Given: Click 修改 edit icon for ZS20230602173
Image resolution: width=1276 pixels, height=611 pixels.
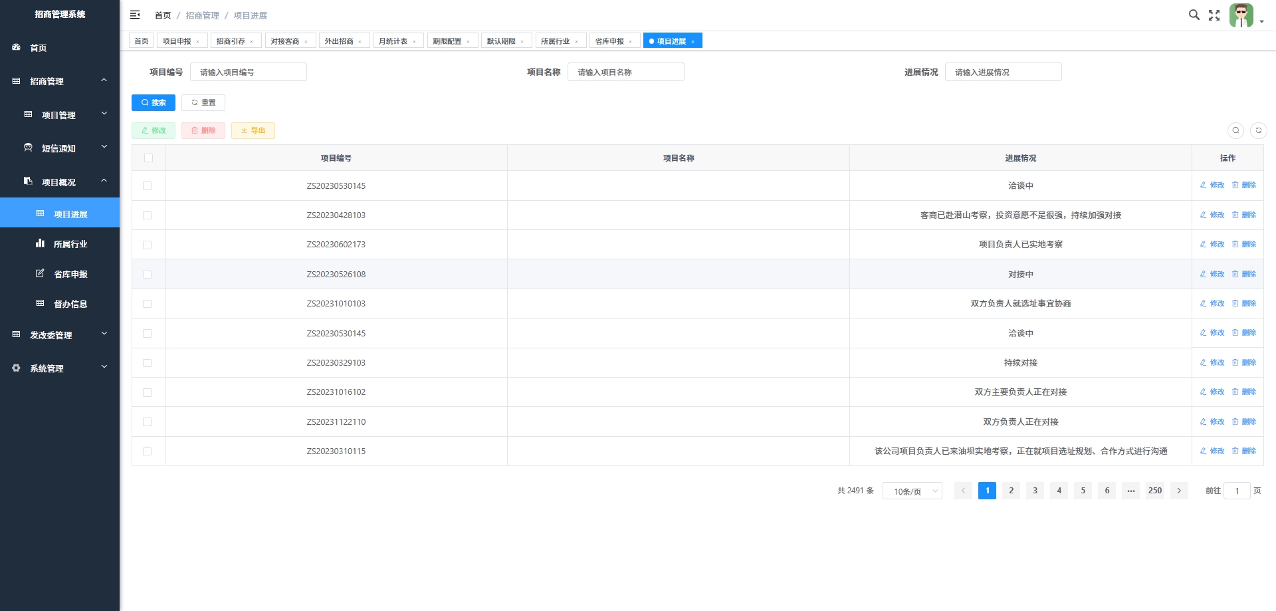Looking at the screenshot, I should [1203, 244].
